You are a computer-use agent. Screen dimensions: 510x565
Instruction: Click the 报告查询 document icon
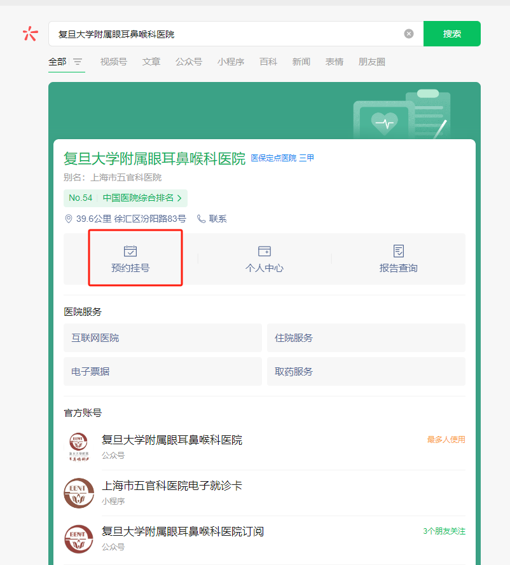click(x=399, y=251)
